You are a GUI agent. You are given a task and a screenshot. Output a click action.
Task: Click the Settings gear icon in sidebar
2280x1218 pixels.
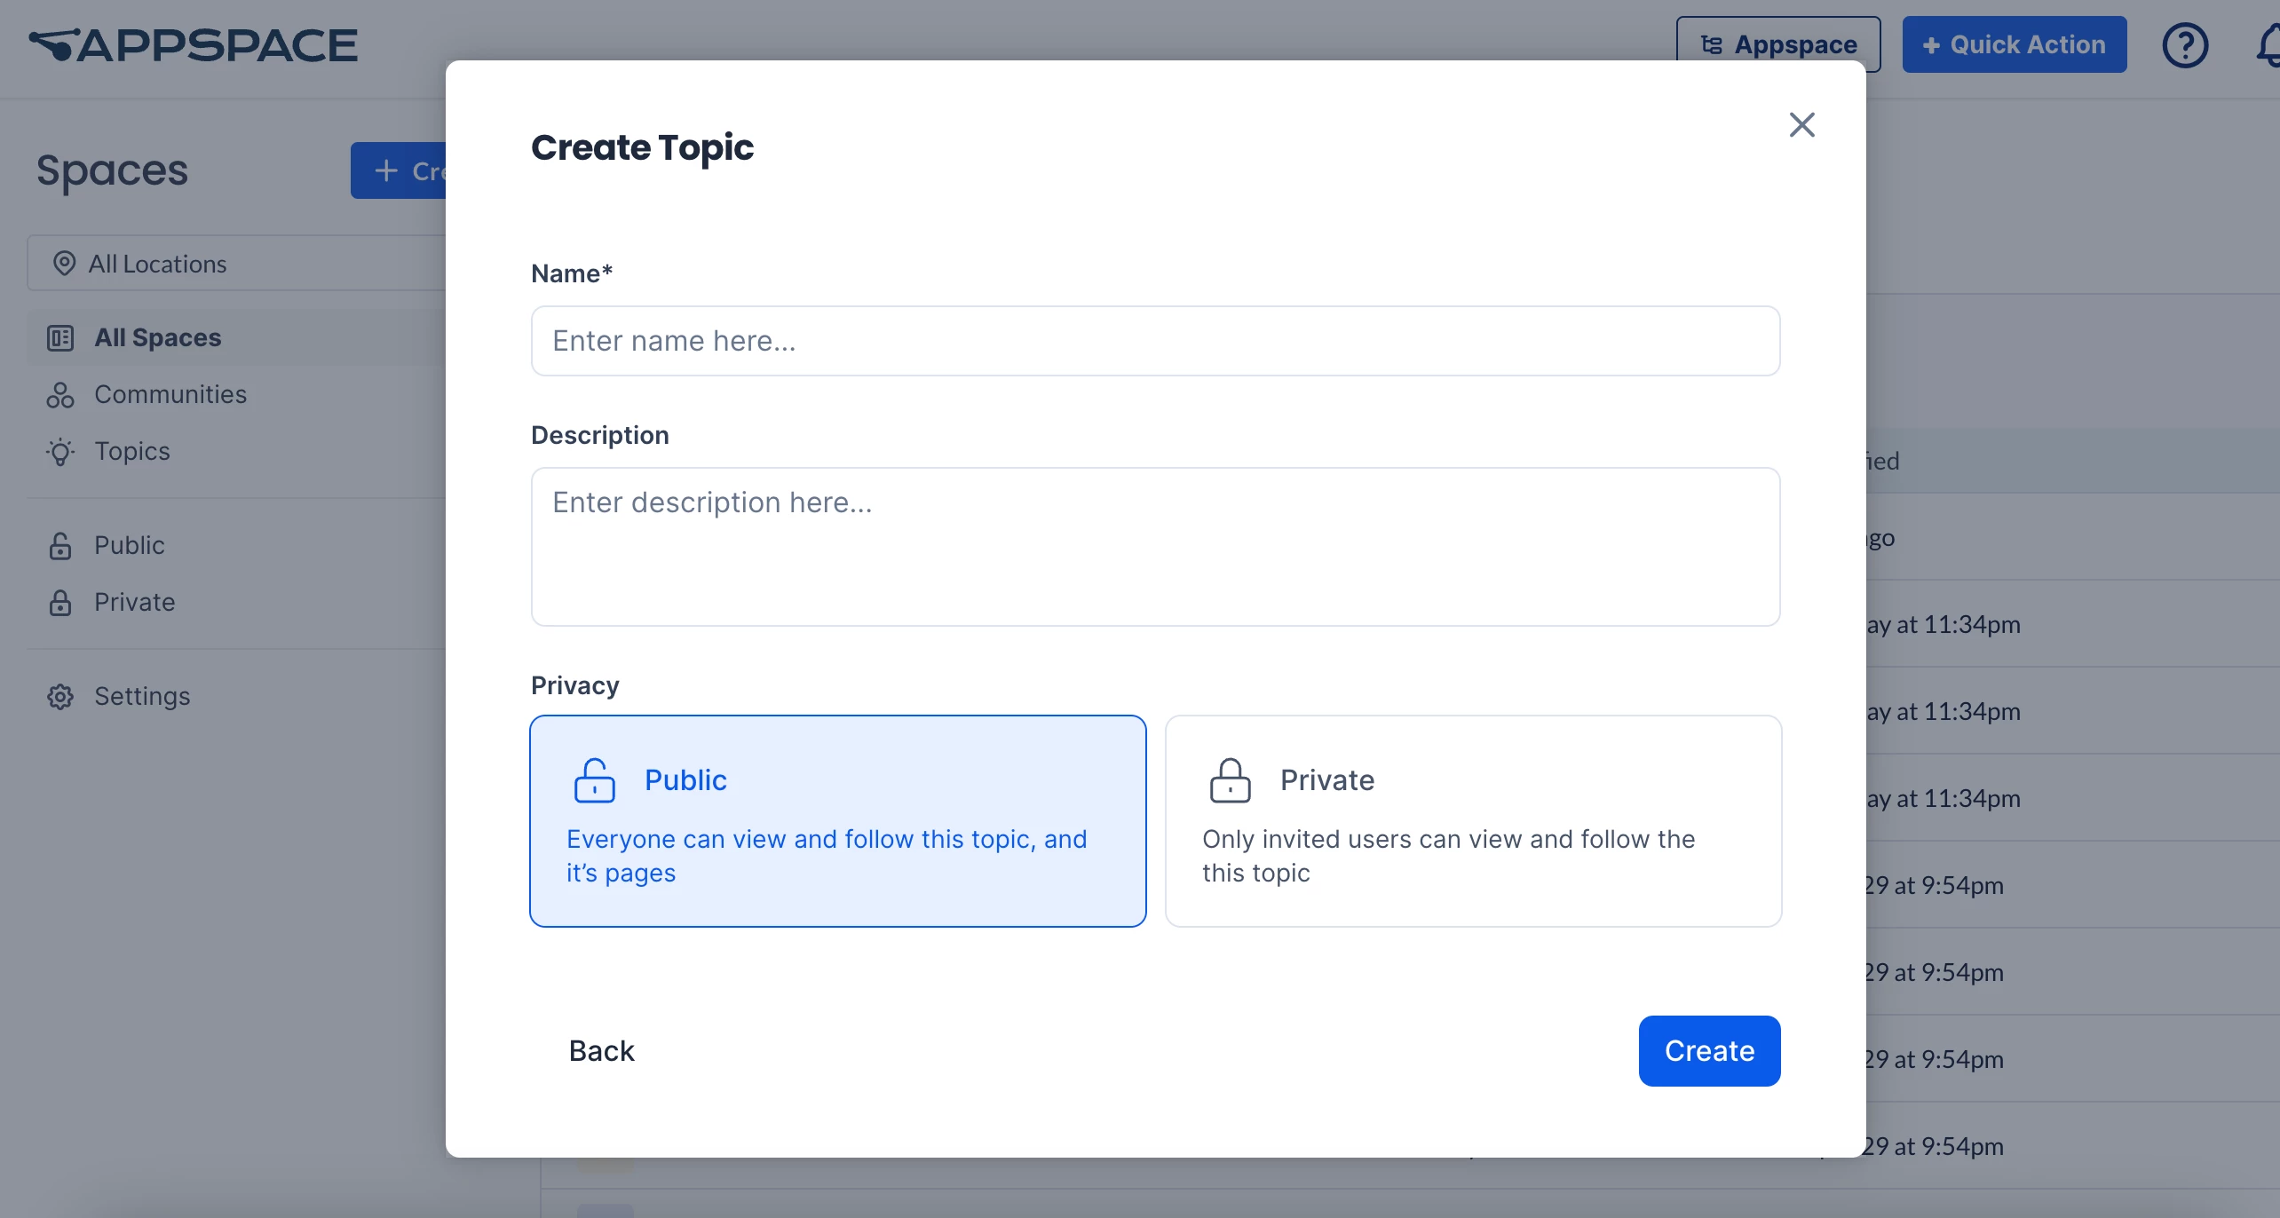(x=60, y=697)
